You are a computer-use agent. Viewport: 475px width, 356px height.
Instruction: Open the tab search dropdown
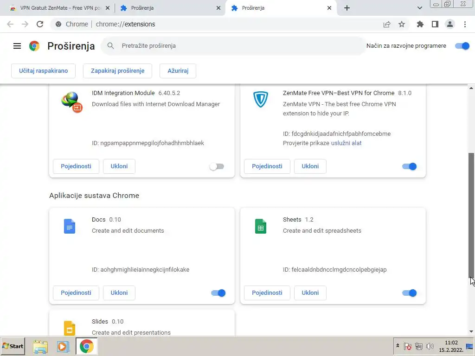click(419, 8)
